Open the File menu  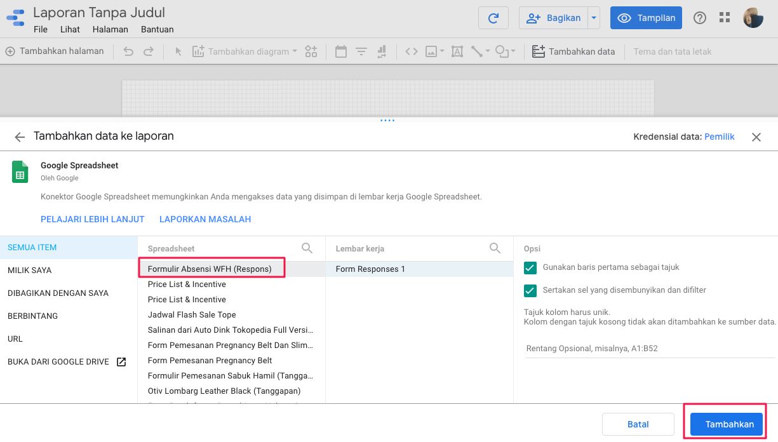click(41, 29)
